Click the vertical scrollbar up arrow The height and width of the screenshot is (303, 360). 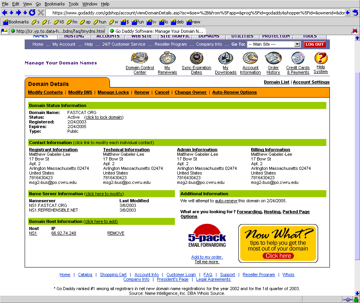(357, 38)
